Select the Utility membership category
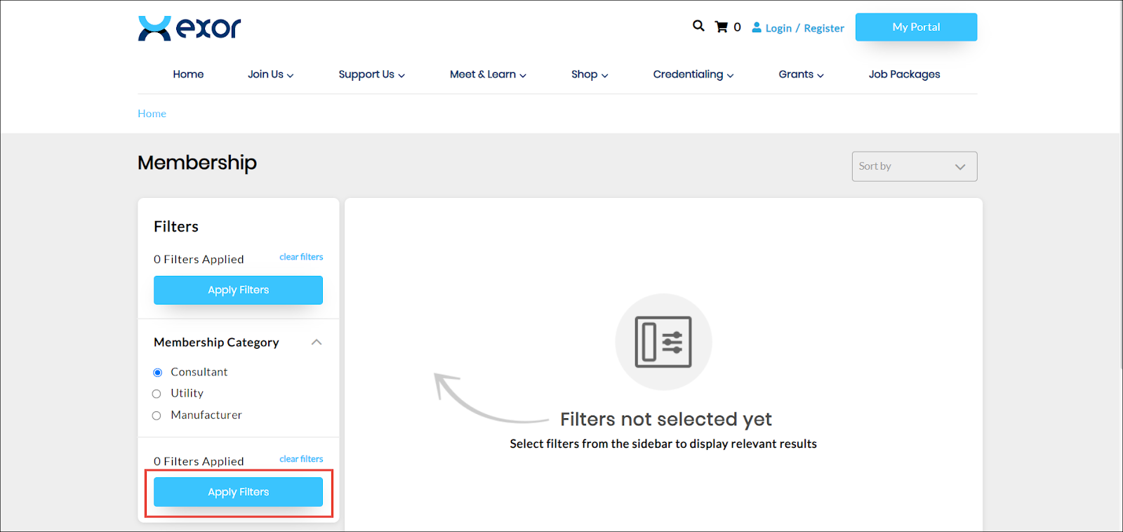This screenshot has width=1123, height=532. pyautogui.click(x=157, y=394)
